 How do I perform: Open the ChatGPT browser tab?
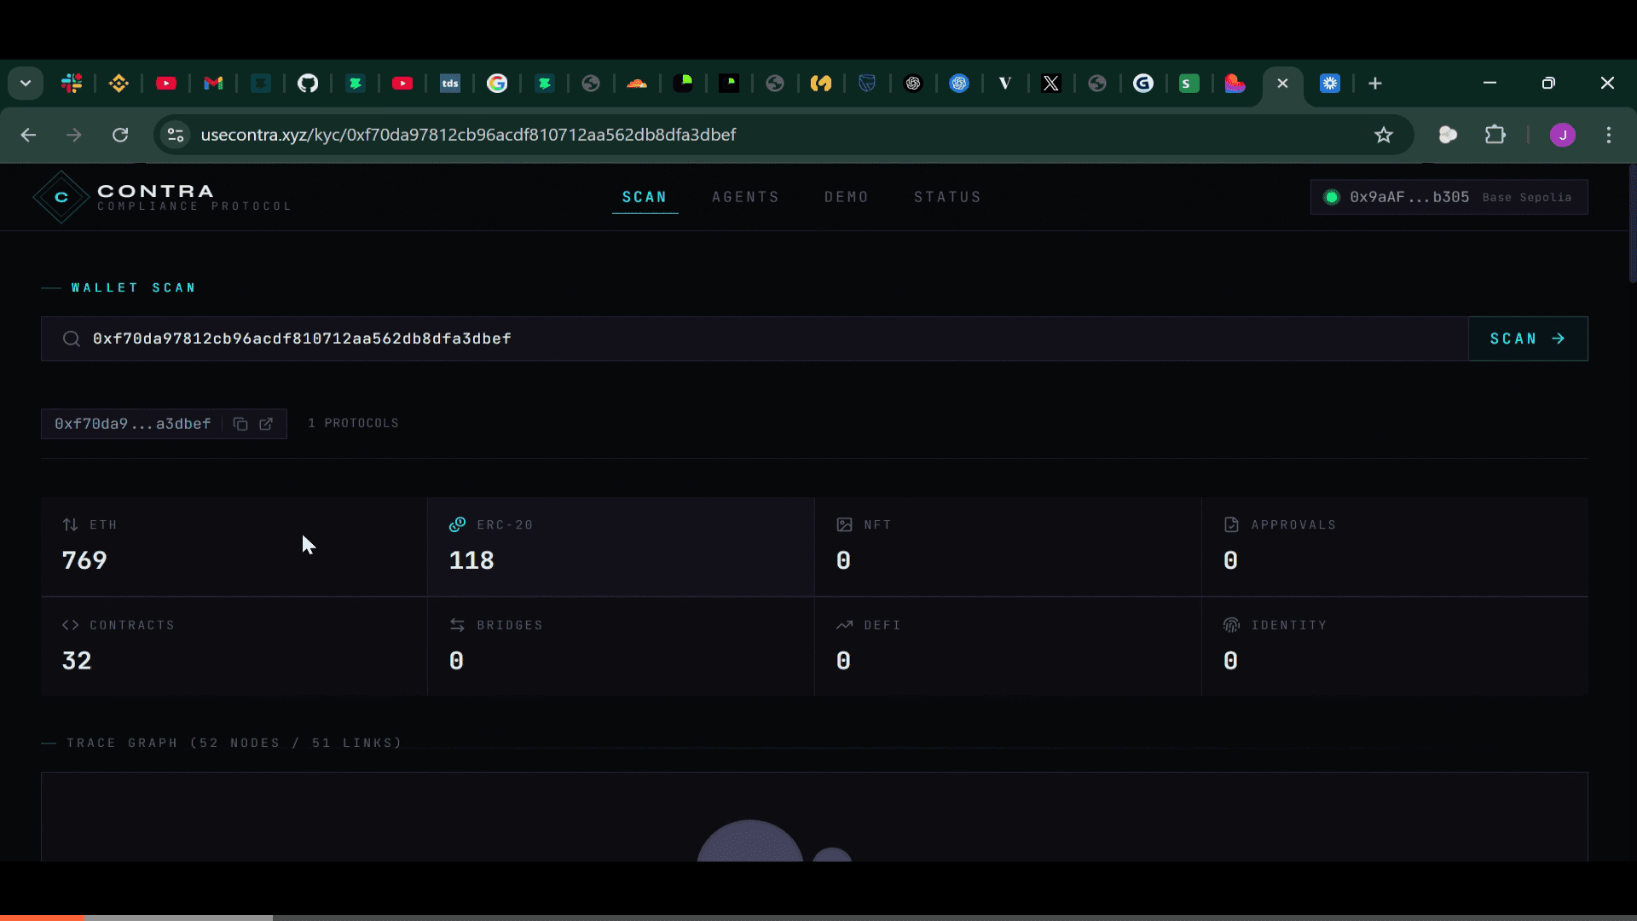(x=913, y=84)
